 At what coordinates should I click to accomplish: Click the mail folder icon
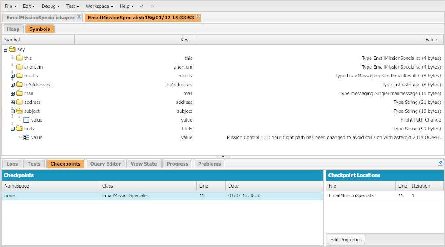pyautogui.click(x=19, y=93)
